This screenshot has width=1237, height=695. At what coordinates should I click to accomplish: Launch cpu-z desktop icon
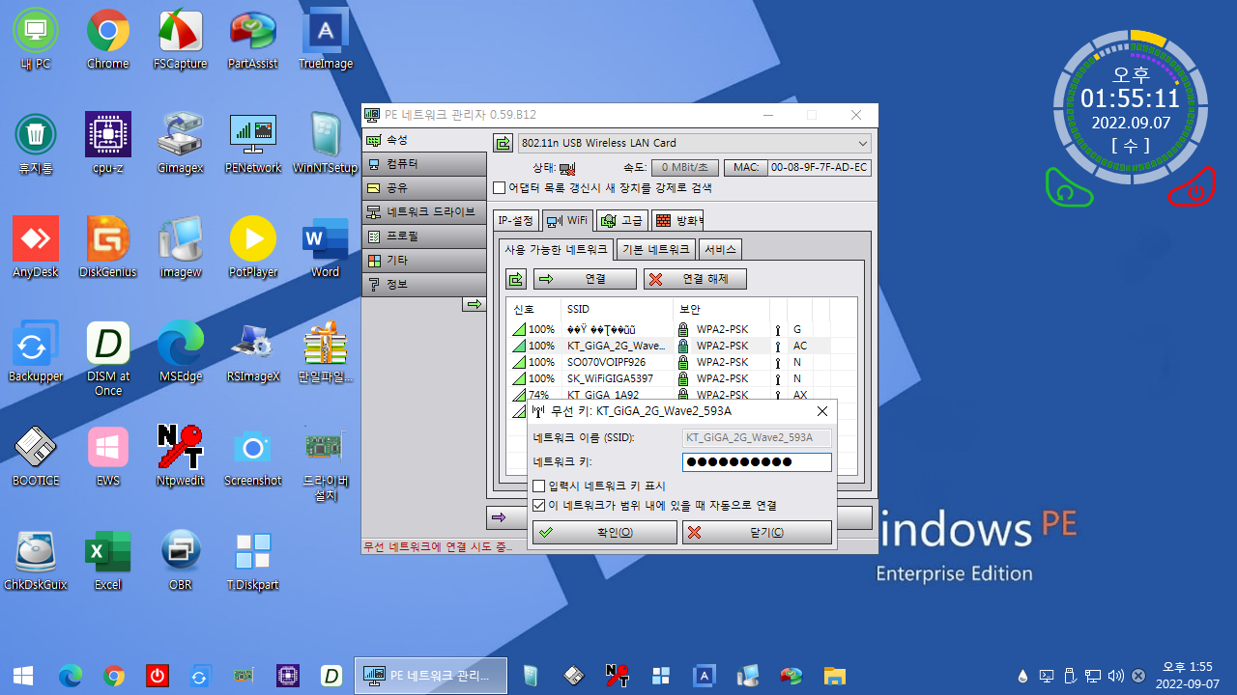coord(108,144)
